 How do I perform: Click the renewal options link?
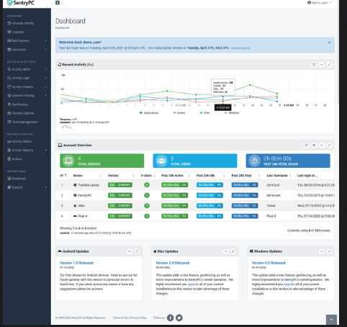coord(240,48)
